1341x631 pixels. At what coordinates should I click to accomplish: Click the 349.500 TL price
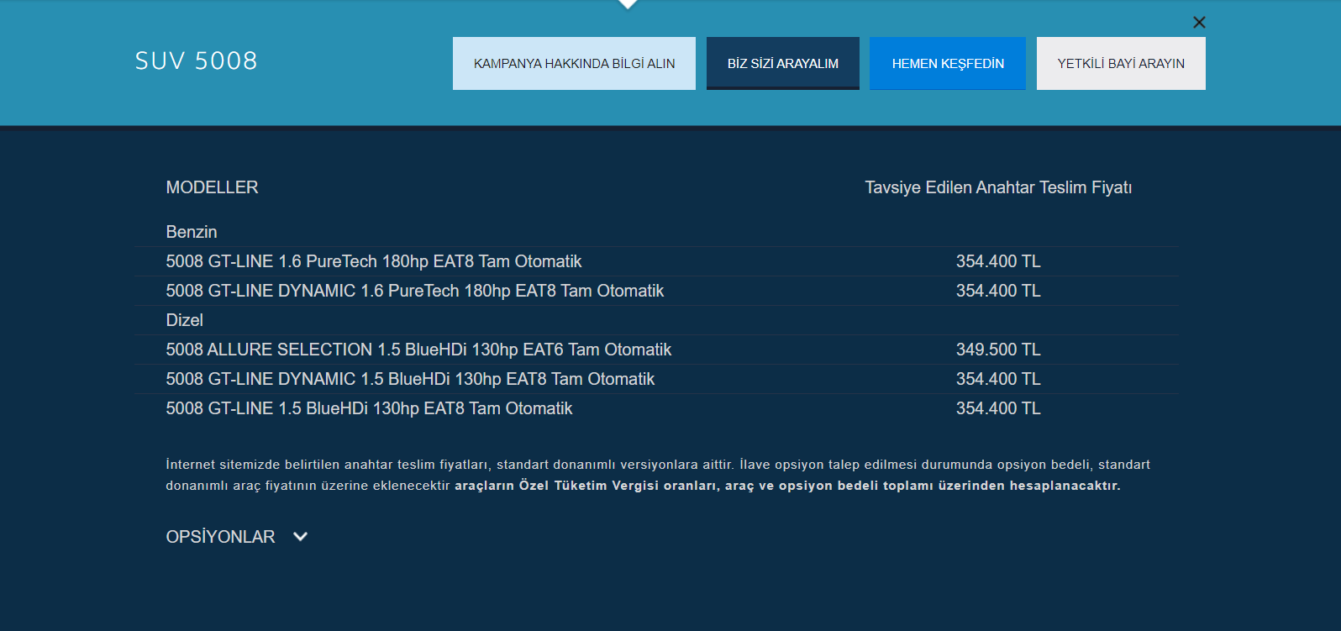click(998, 350)
